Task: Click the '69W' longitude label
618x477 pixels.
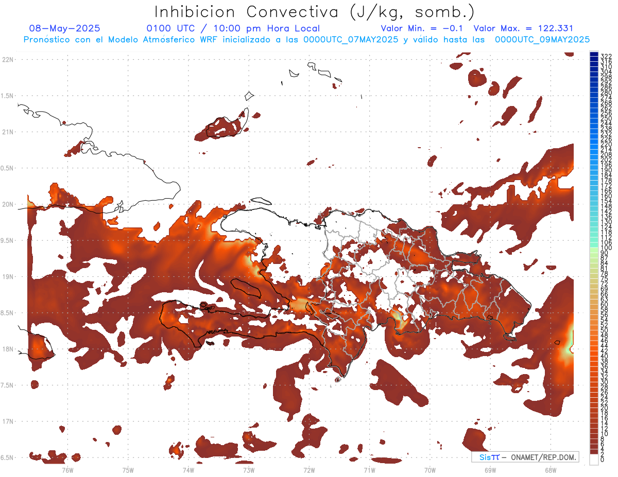Action: coord(490,470)
